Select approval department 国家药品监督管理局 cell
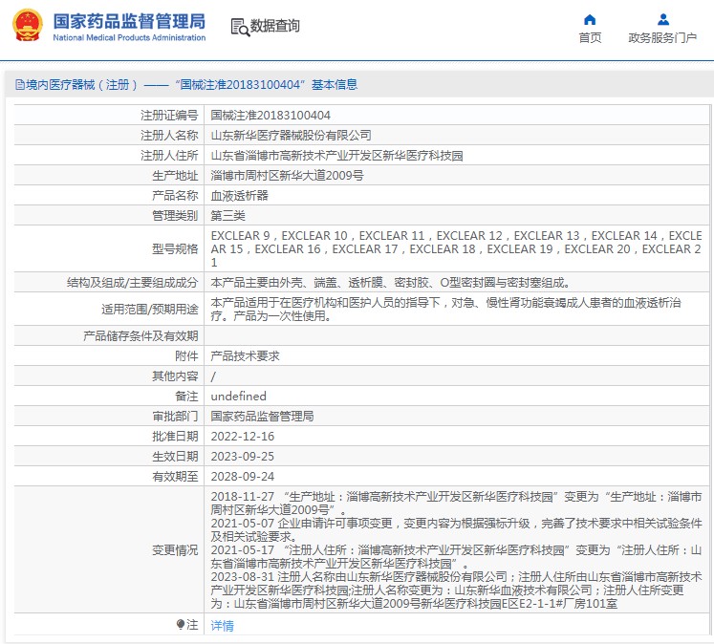Screen dimensions: 714x644 [262, 416]
